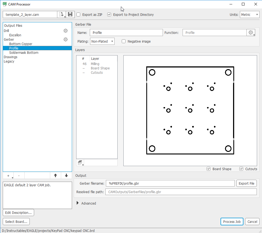Uncheck the Cutouts checkbox
262x233 pixels.
pyautogui.click(x=241, y=169)
